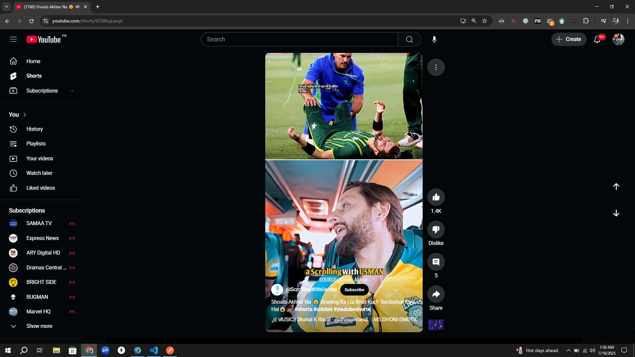Go to previous Short with up arrow

point(616,187)
